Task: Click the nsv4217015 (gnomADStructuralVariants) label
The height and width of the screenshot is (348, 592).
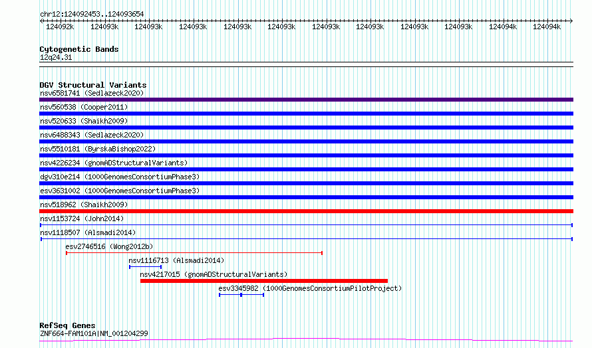Action: pos(214,274)
